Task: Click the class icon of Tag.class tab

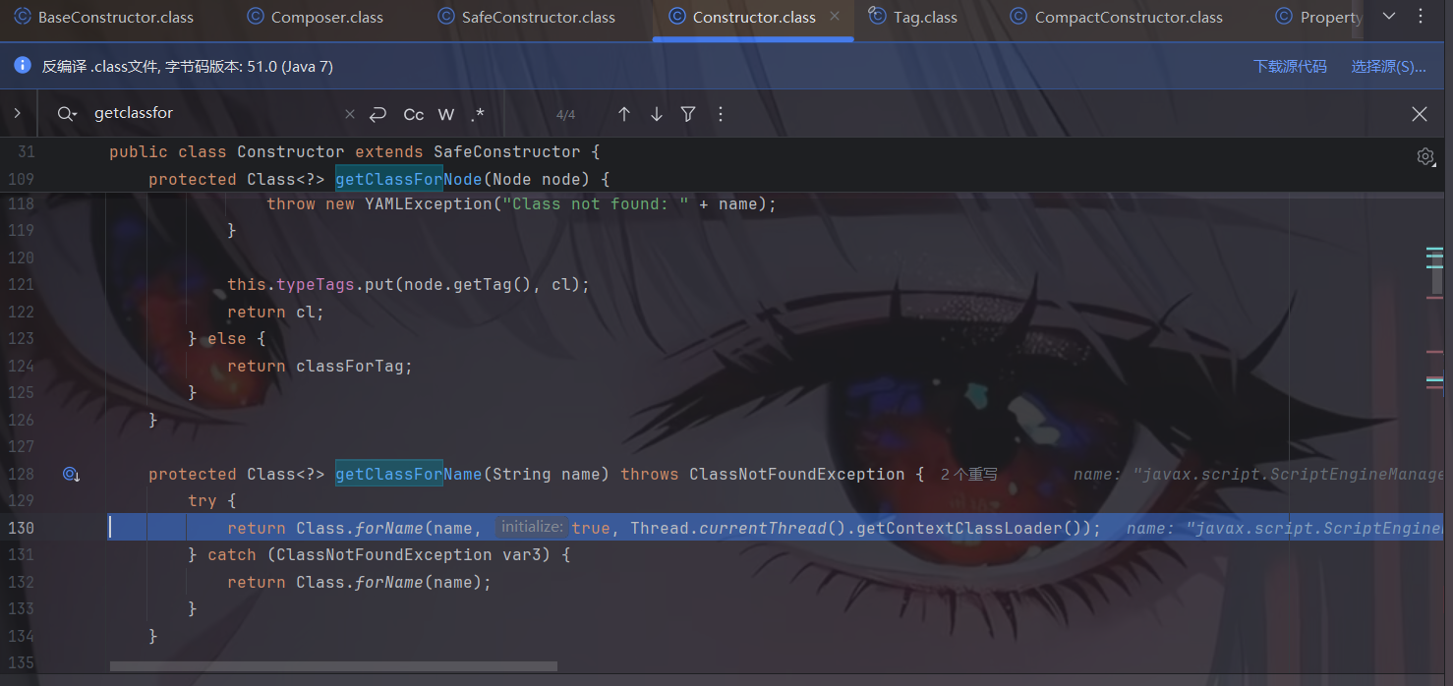Action: point(878,17)
